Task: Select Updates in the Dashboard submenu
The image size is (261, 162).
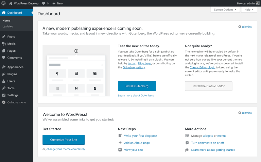Action: (8, 26)
